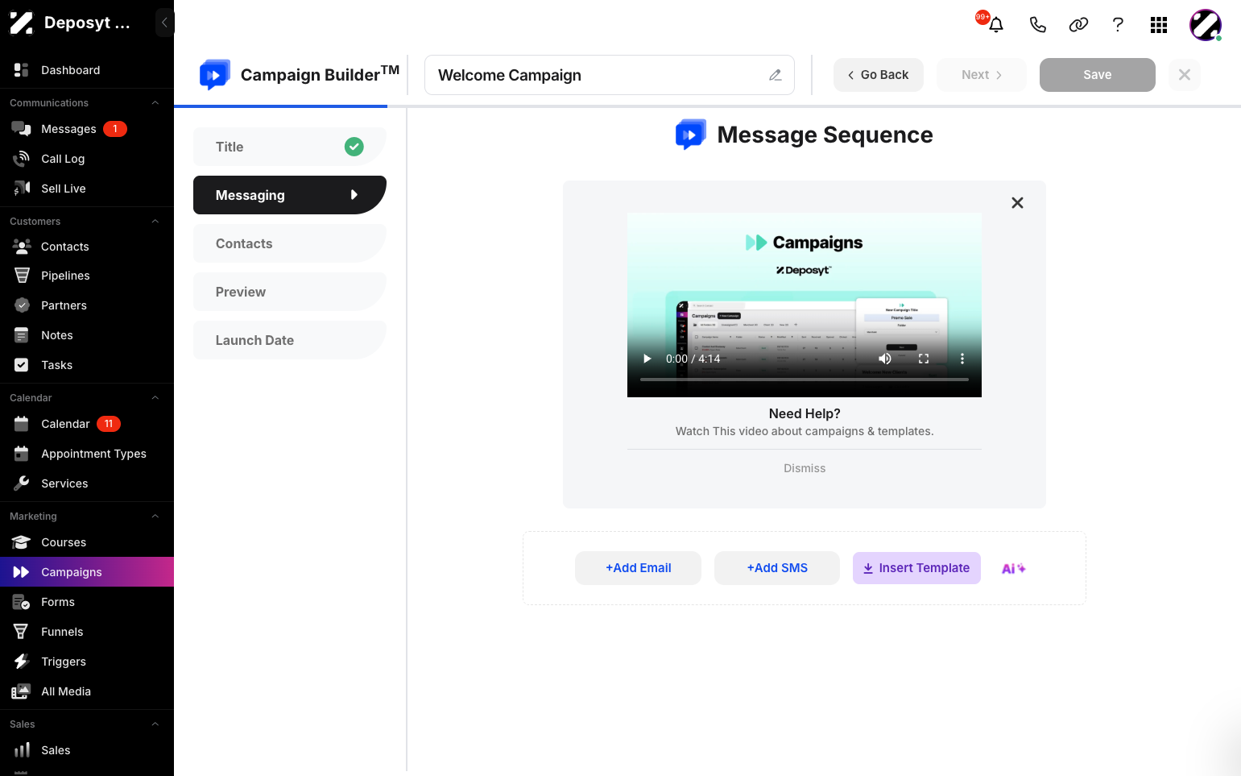1241x776 pixels.
Task: Select the Title step
Action: coord(290,147)
